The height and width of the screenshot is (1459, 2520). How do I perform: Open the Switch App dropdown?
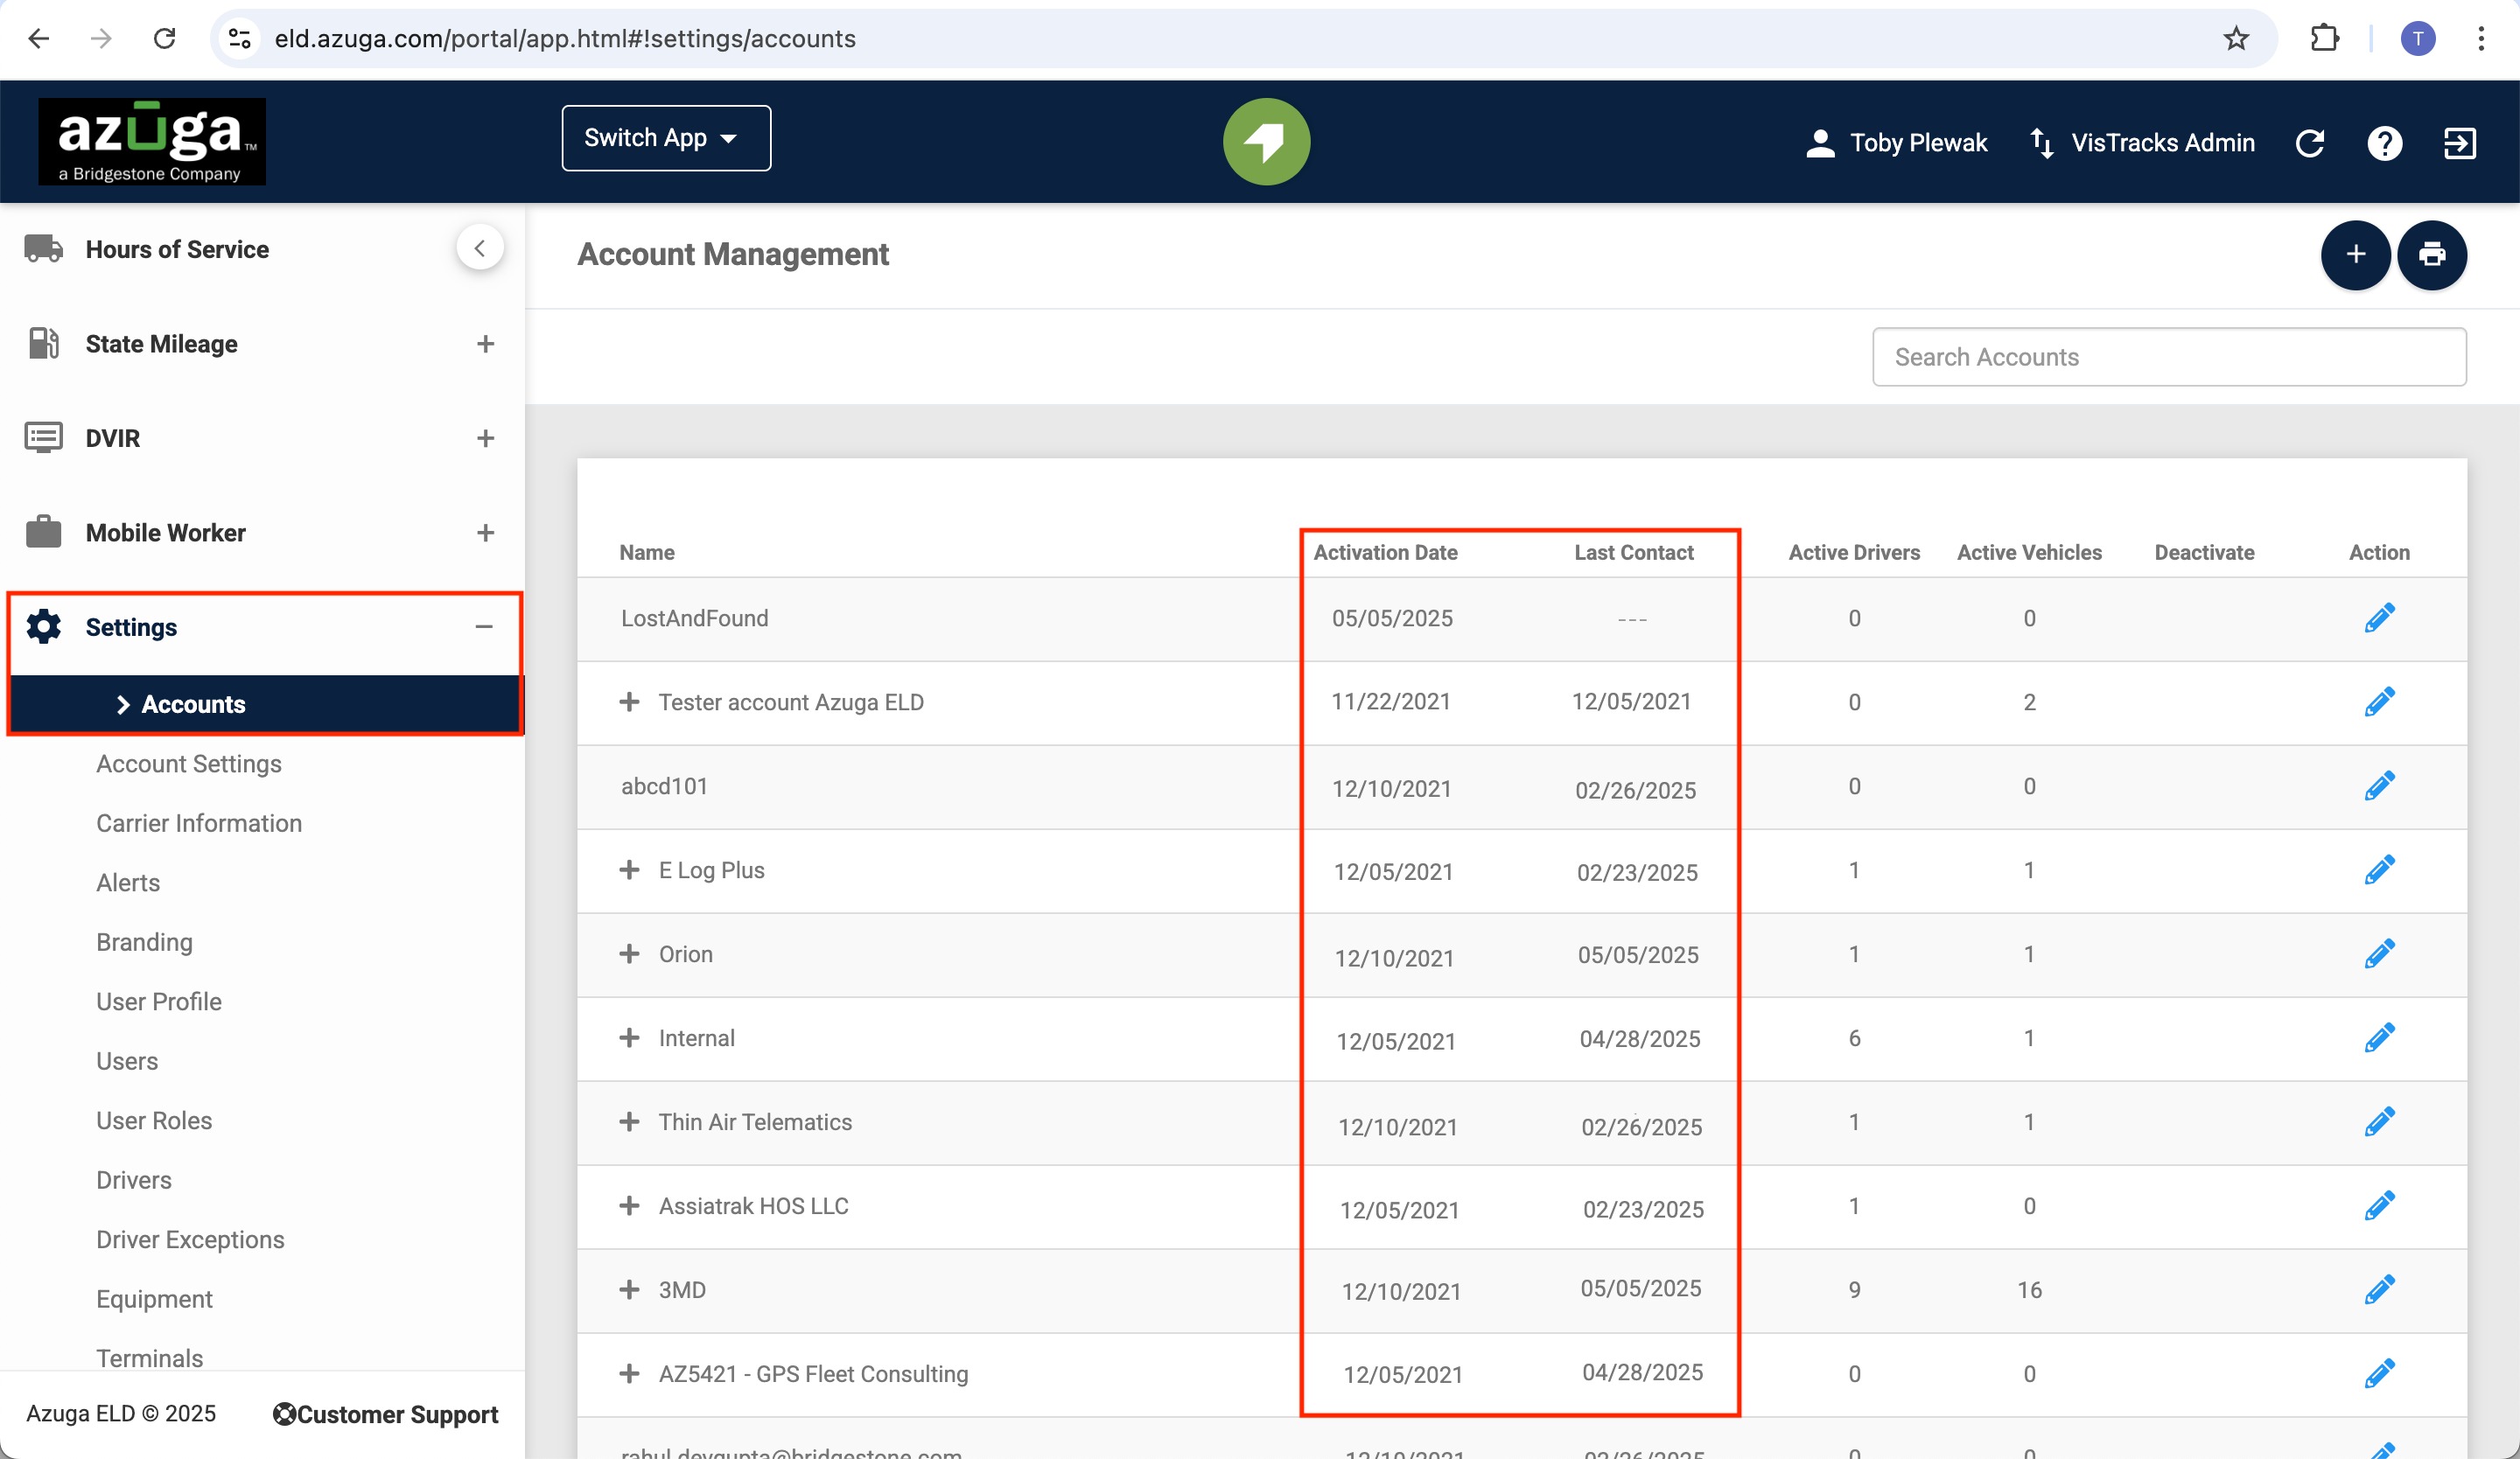pyautogui.click(x=666, y=138)
